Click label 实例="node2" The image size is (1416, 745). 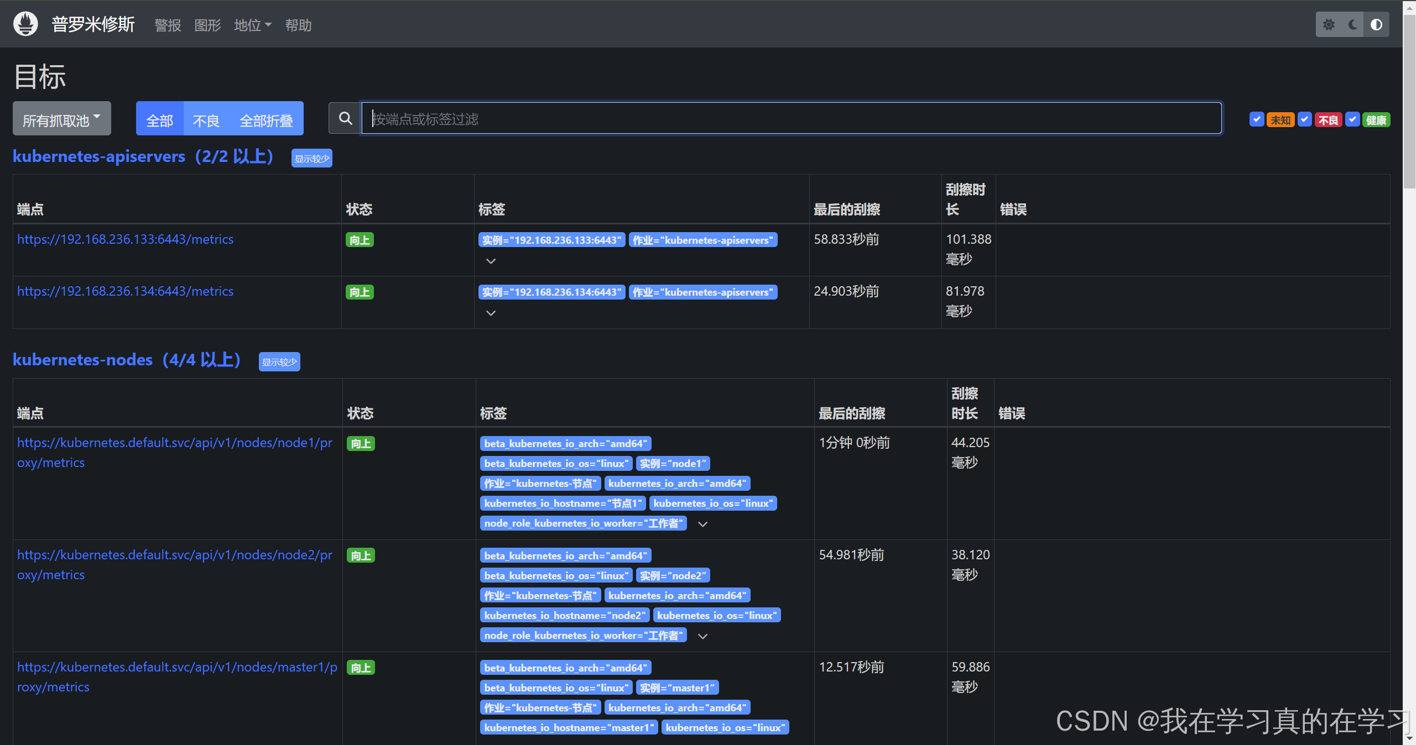[673, 575]
